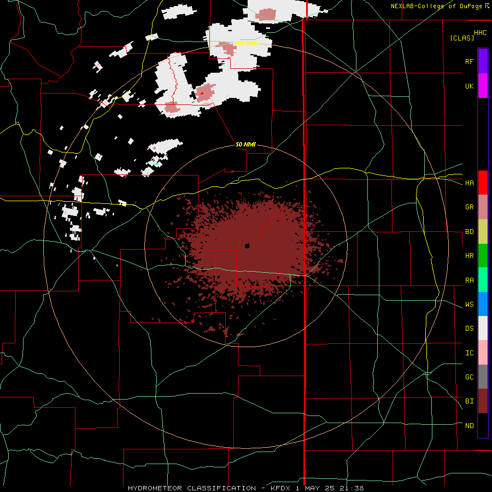
Task: Click the WS blue legend swatch
Action: click(x=483, y=304)
